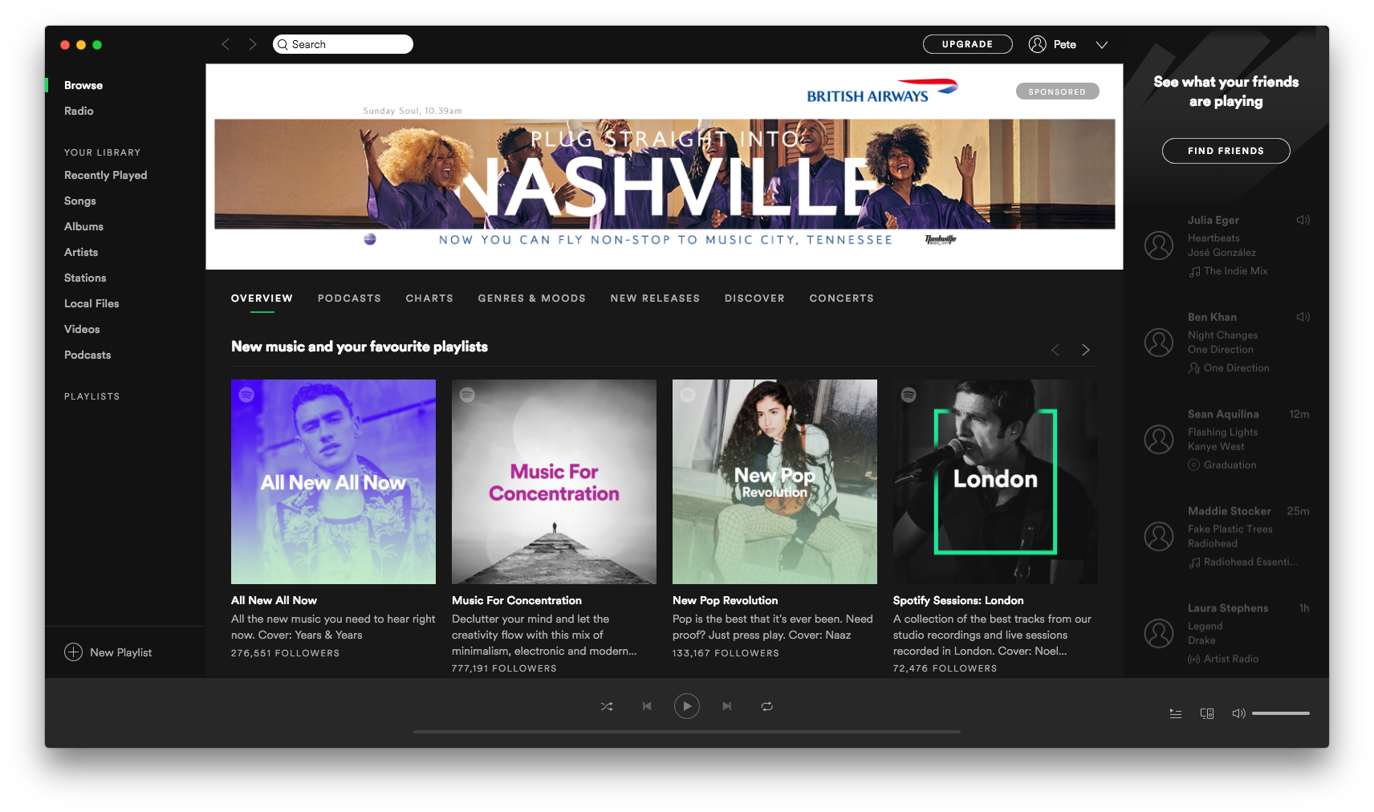Click Heartbeats track by José González

click(x=1213, y=238)
